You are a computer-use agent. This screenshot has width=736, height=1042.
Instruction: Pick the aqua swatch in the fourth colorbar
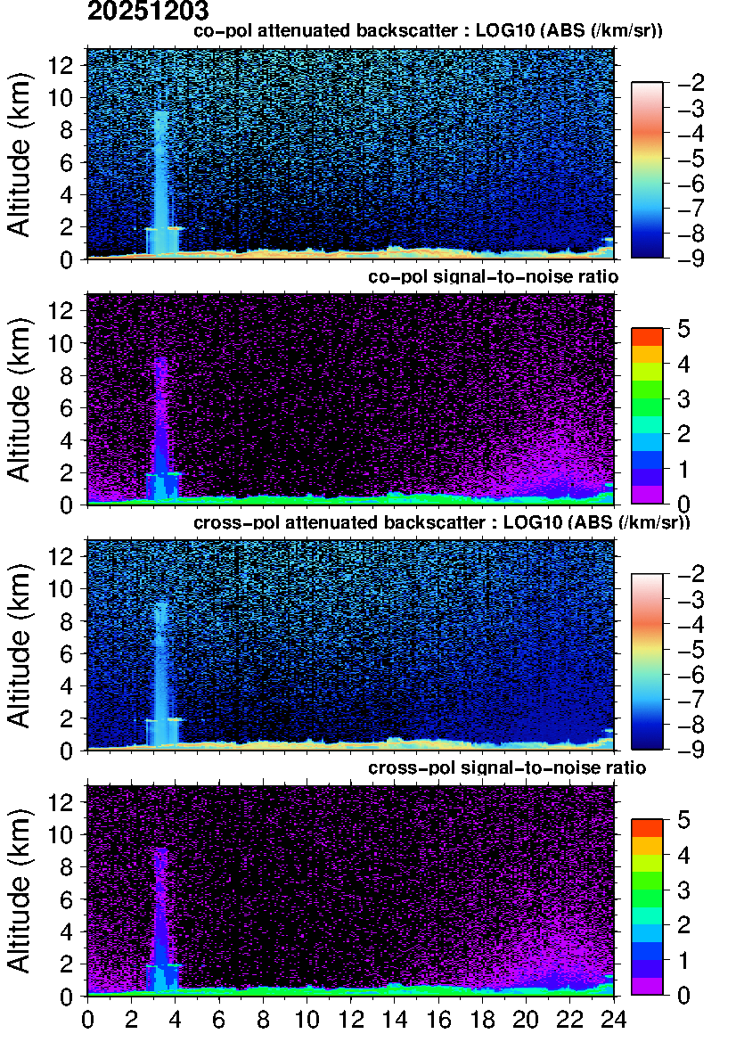647,915
